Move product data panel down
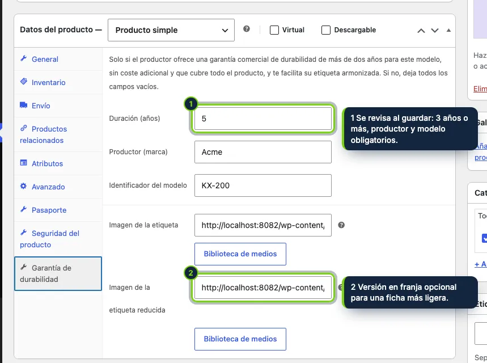 pos(435,31)
